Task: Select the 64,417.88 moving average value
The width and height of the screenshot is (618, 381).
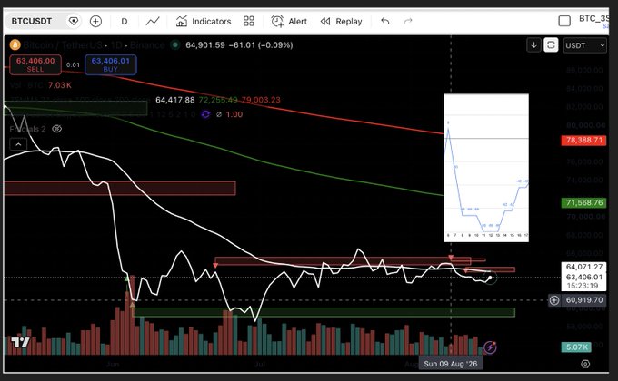Action: pyautogui.click(x=175, y=100)
